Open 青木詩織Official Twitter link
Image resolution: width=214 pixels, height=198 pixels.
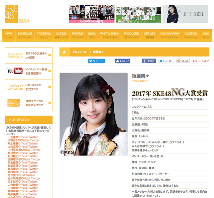23,191
